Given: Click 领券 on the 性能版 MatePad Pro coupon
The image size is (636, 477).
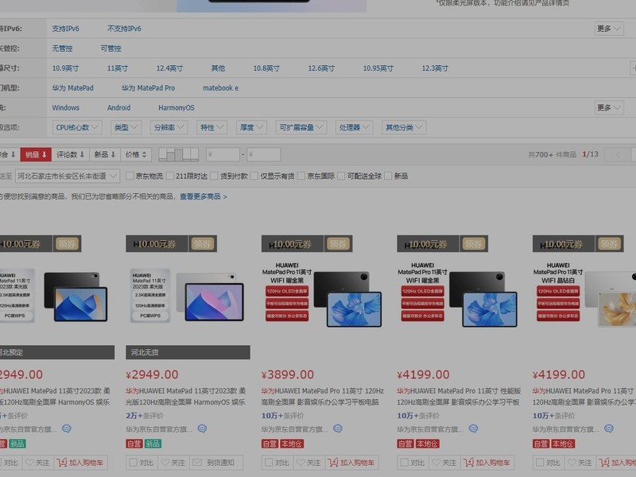Looking at the screenshot, I should [x=473, y=244].
